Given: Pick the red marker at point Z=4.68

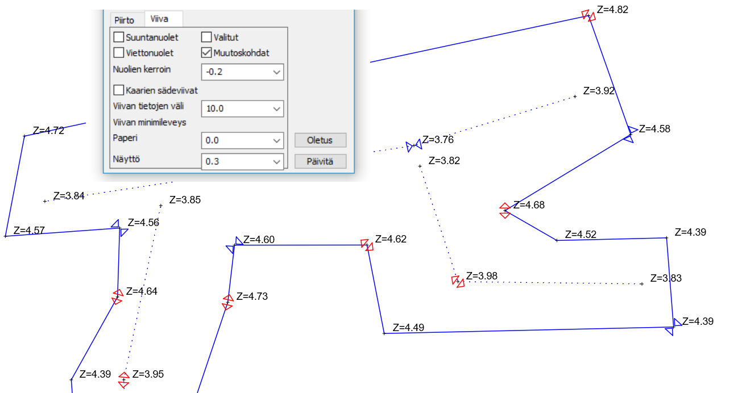Looking at the screenshot, I should pyautogui.click(x=504, y=210).
